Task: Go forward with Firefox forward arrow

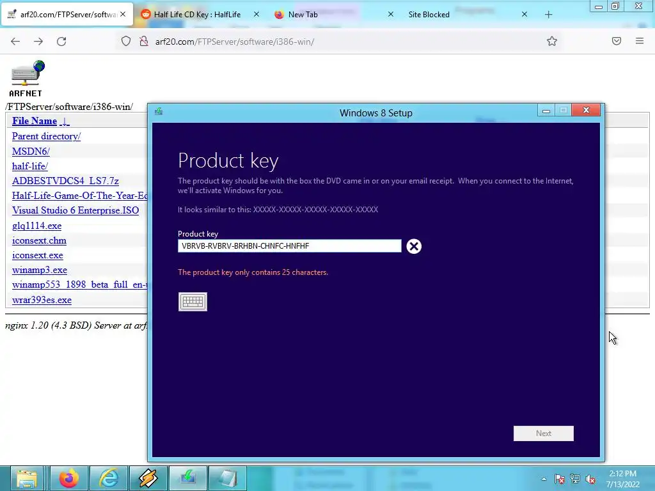Action: (38, 42)
